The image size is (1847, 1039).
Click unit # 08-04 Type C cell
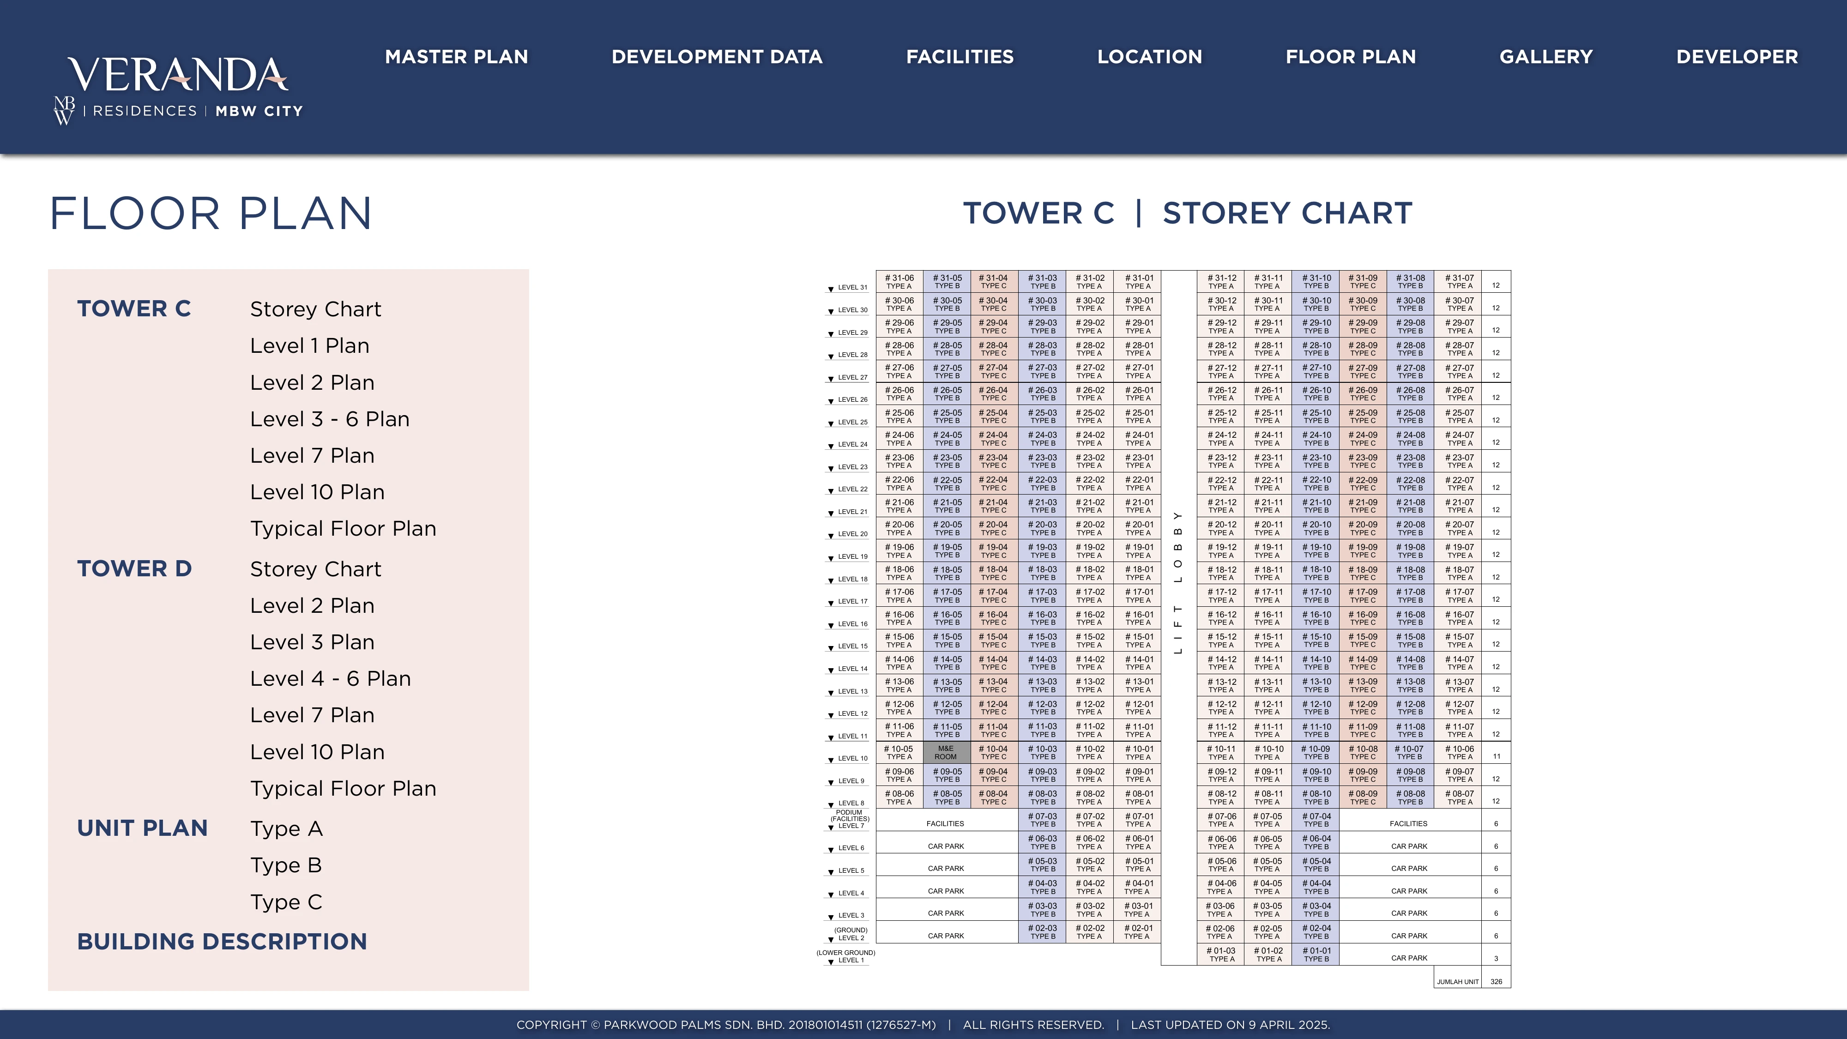tap(994, 797)
